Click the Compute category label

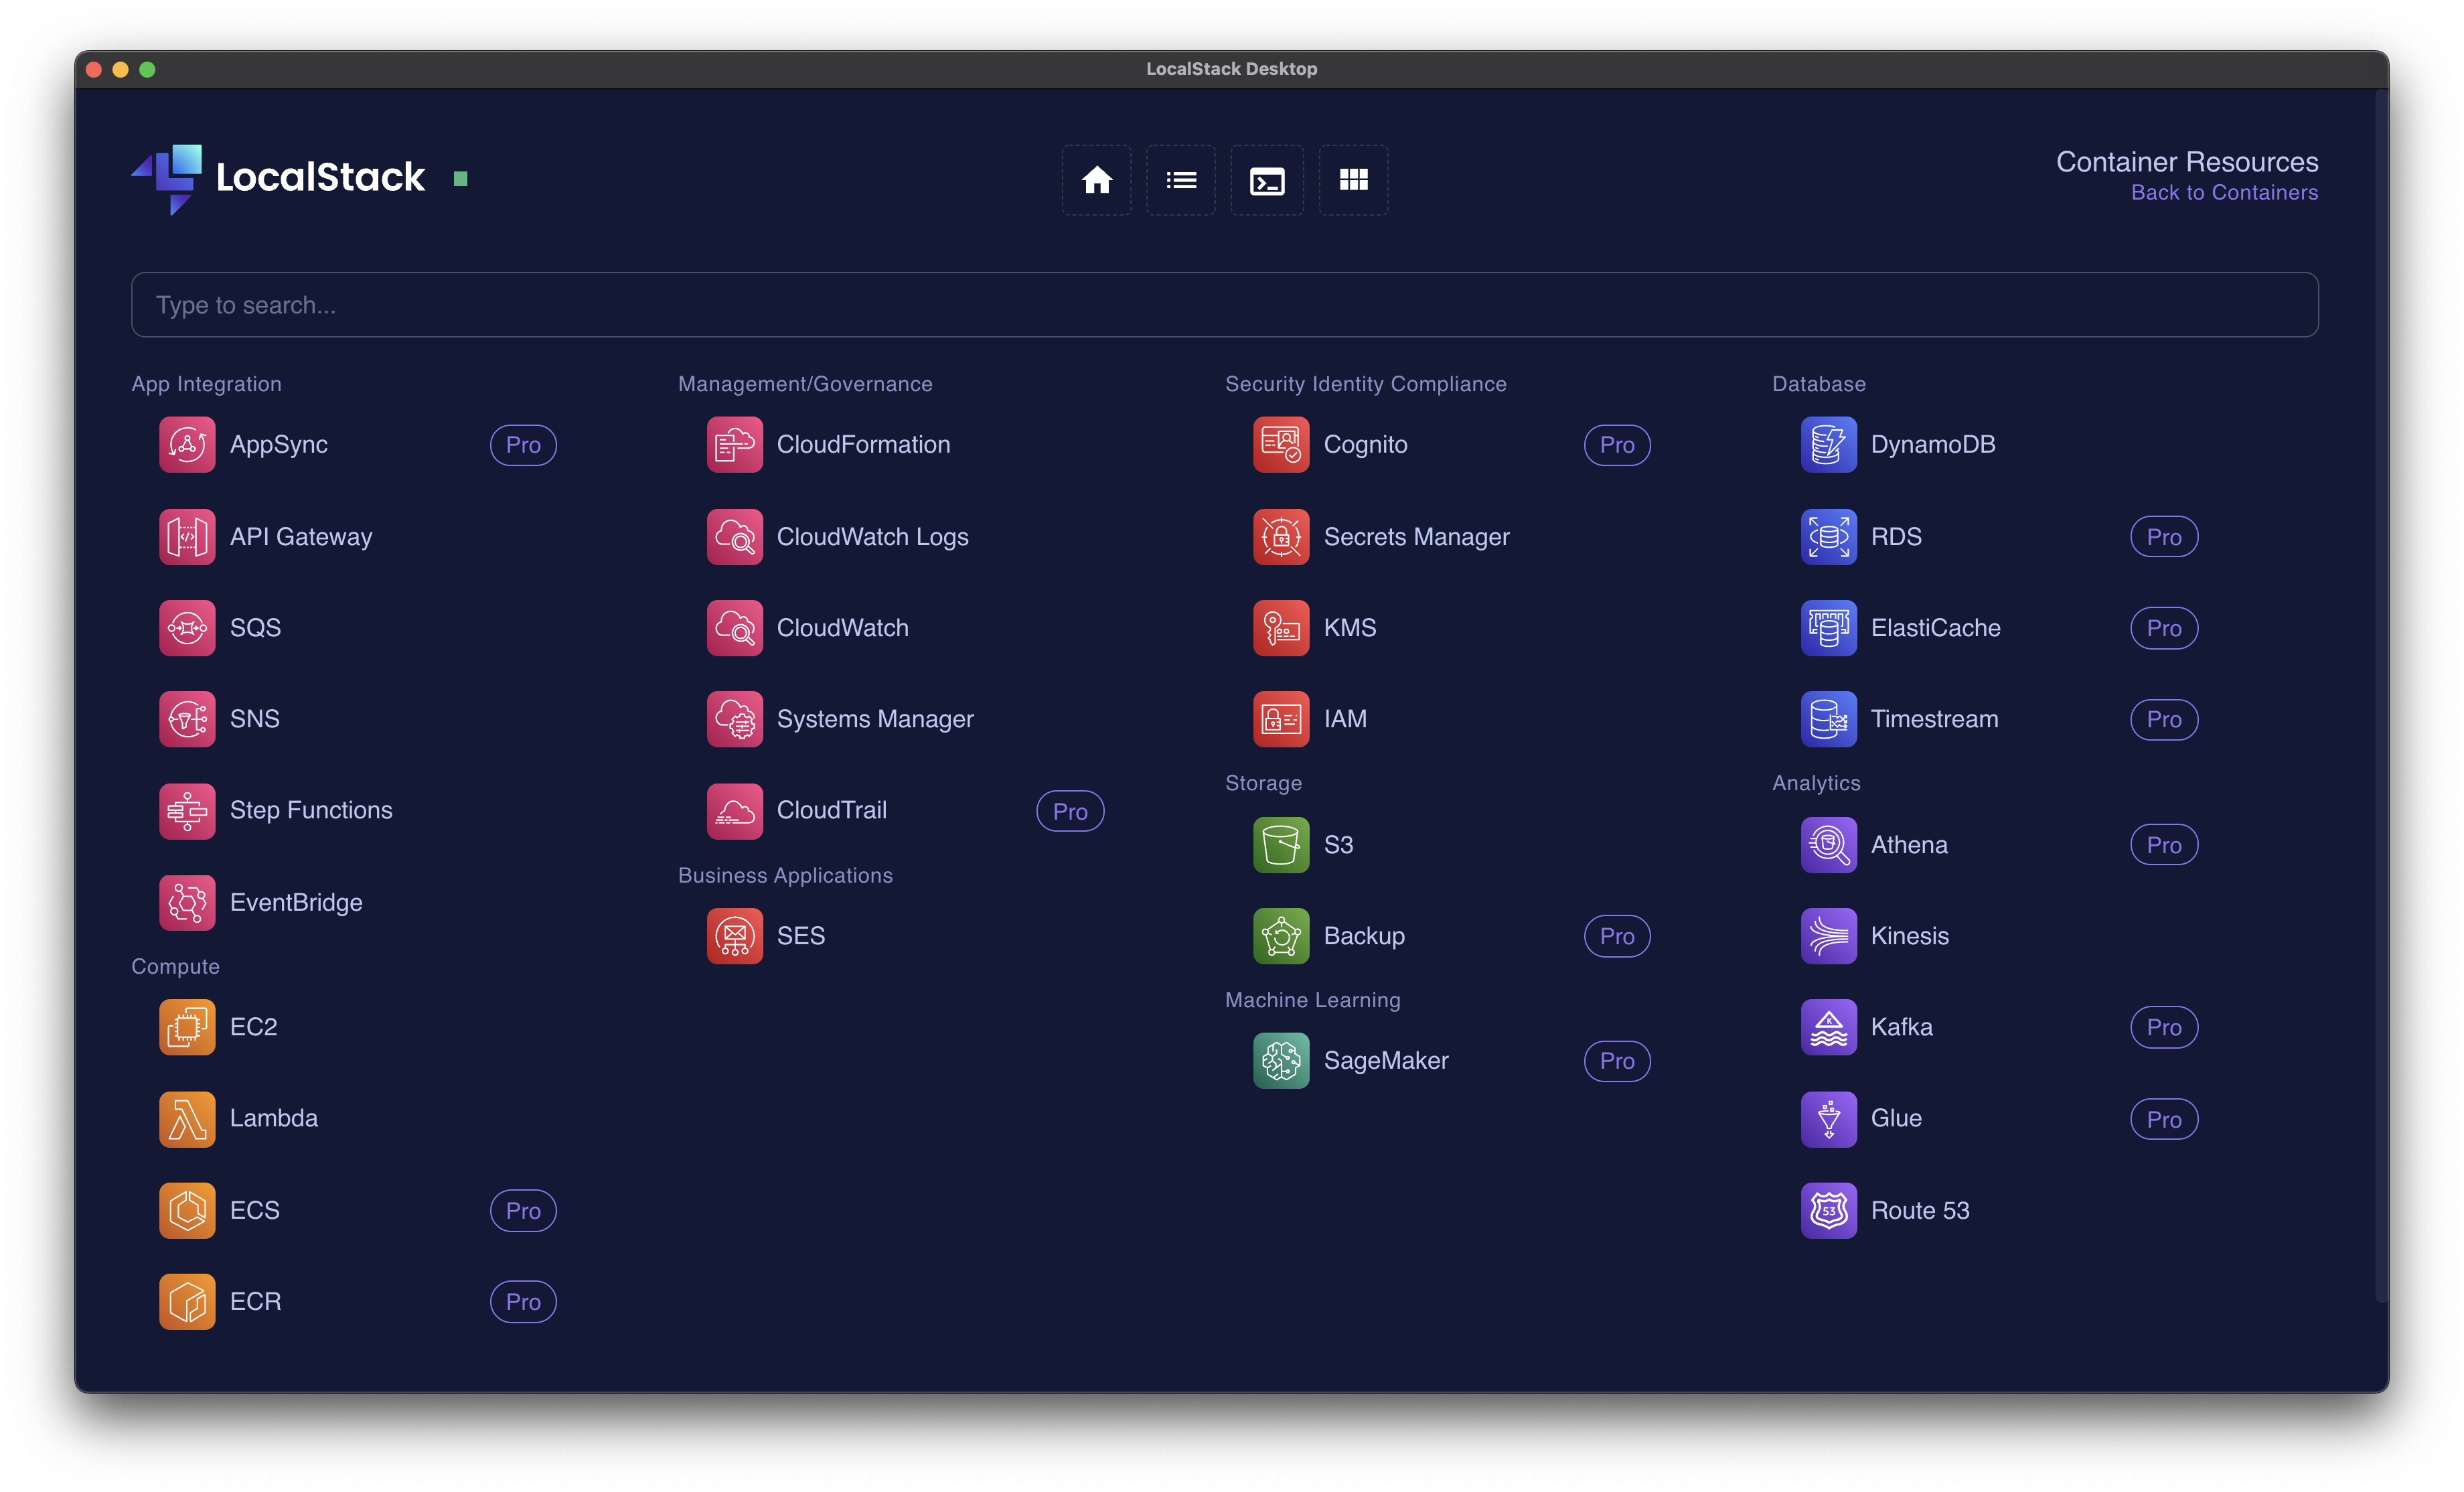175,967
